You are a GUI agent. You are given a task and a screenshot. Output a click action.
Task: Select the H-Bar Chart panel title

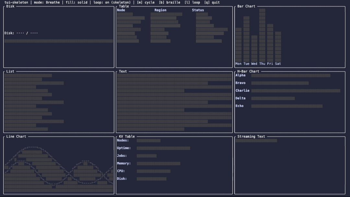coord(248,71)
